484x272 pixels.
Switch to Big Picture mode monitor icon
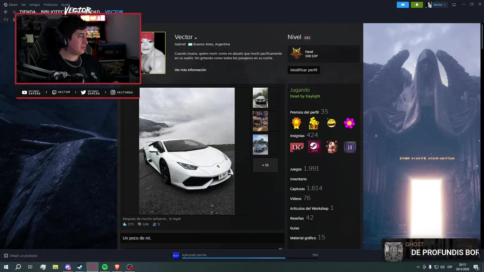[x=454, y=5]
